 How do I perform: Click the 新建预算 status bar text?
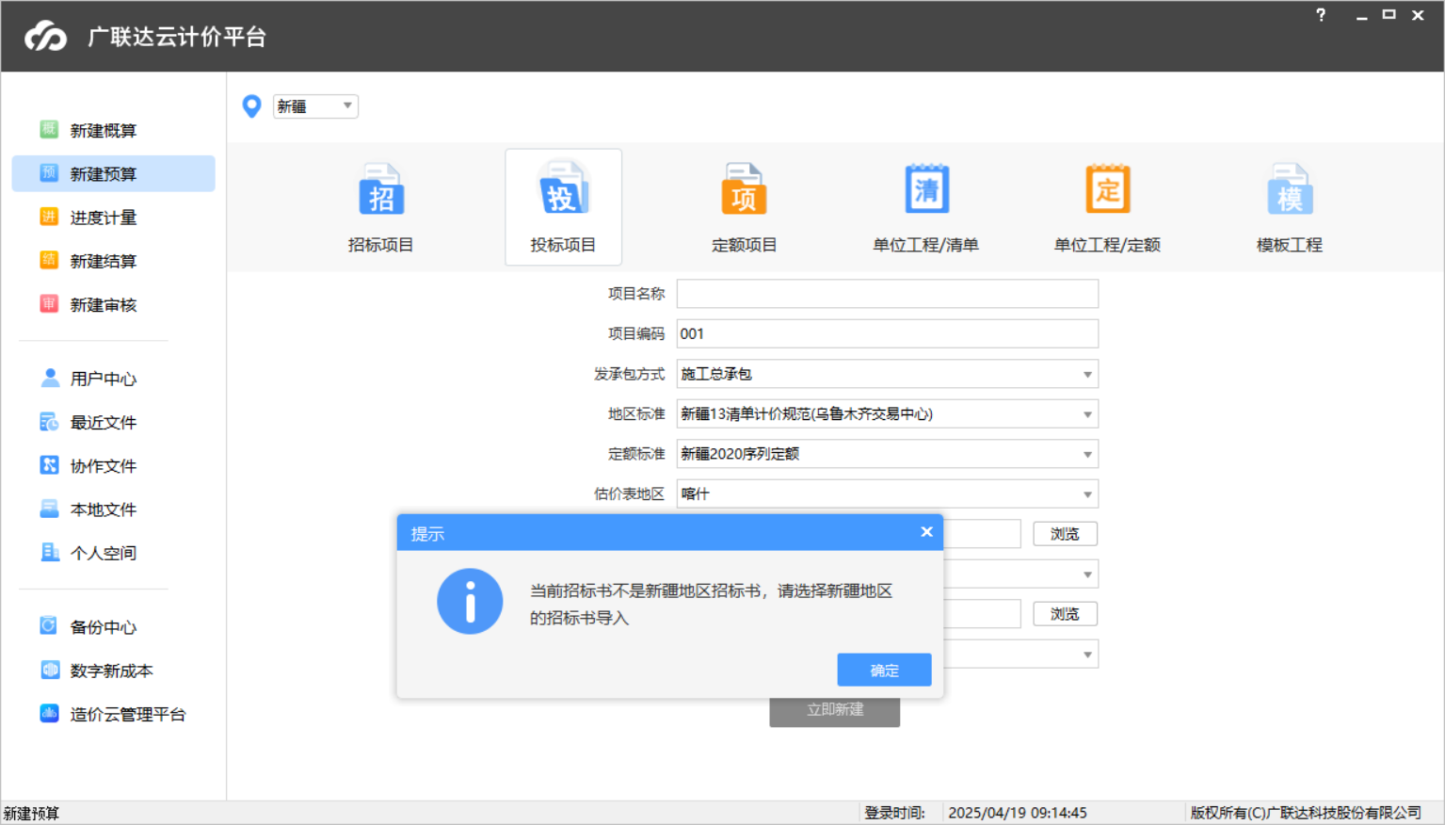pos(31,814)
